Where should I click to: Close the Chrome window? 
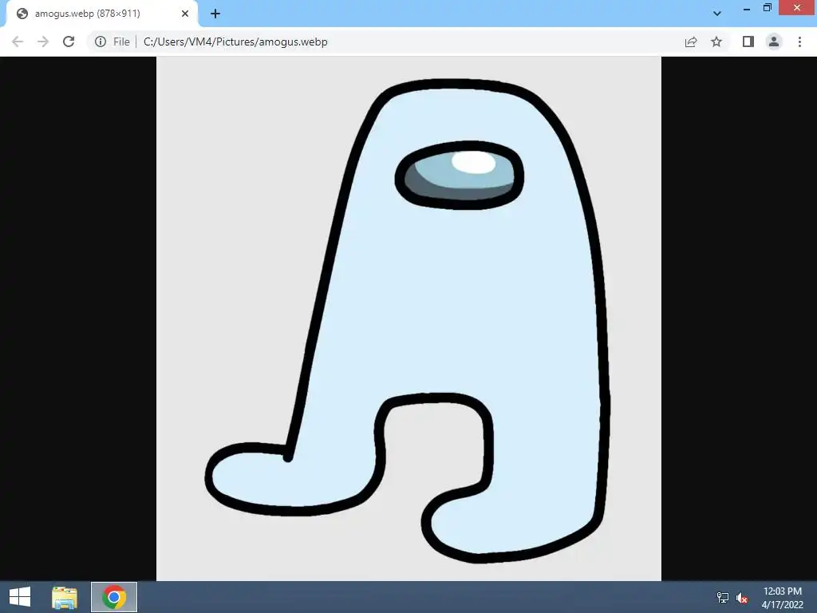pyautogui.click(x=797, y=8)
